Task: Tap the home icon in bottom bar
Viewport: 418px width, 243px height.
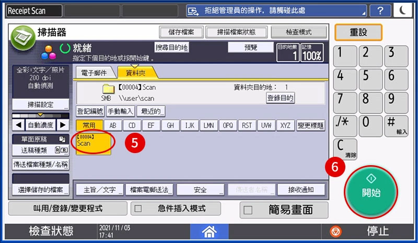Action: (209, 232)
